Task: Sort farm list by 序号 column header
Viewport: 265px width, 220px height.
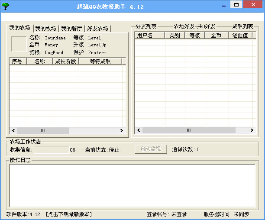Action: [x=18, y=61]
